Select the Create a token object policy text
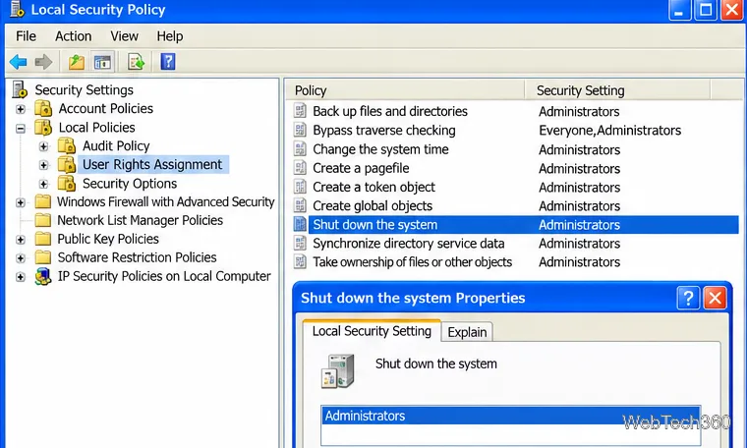747x448 pixels. [x=373, y=187]
